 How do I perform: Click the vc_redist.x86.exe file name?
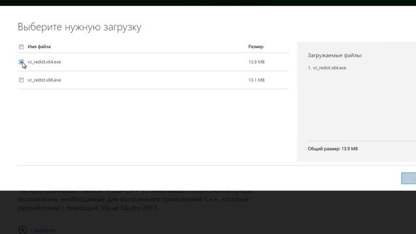click(44, 80)
